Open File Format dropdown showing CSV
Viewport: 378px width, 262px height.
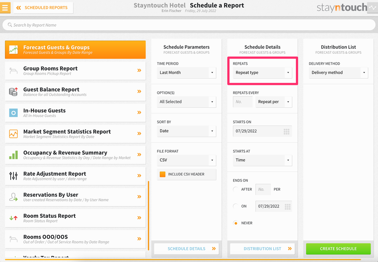coord(187,160)
